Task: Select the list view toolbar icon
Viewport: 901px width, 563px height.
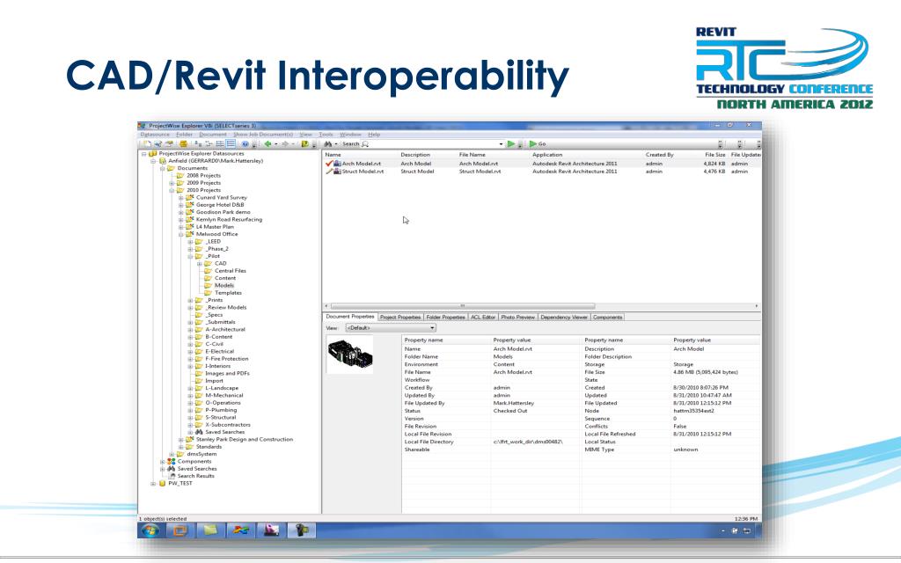Action: 219,143
